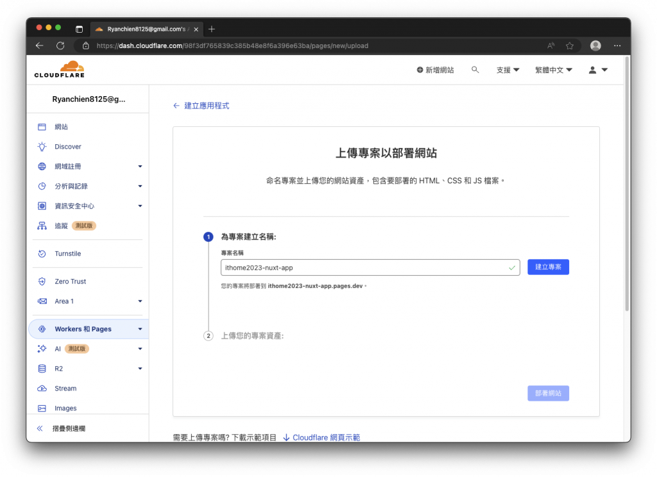Reload the page with the refresh icon
657x477 pixels.
click(x=60, y=46)
